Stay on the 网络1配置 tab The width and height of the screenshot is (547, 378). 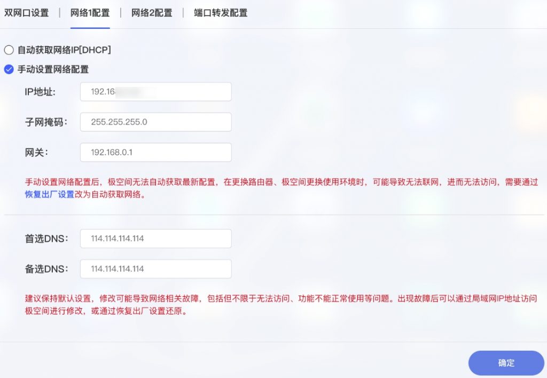click(x=90, y=12)
